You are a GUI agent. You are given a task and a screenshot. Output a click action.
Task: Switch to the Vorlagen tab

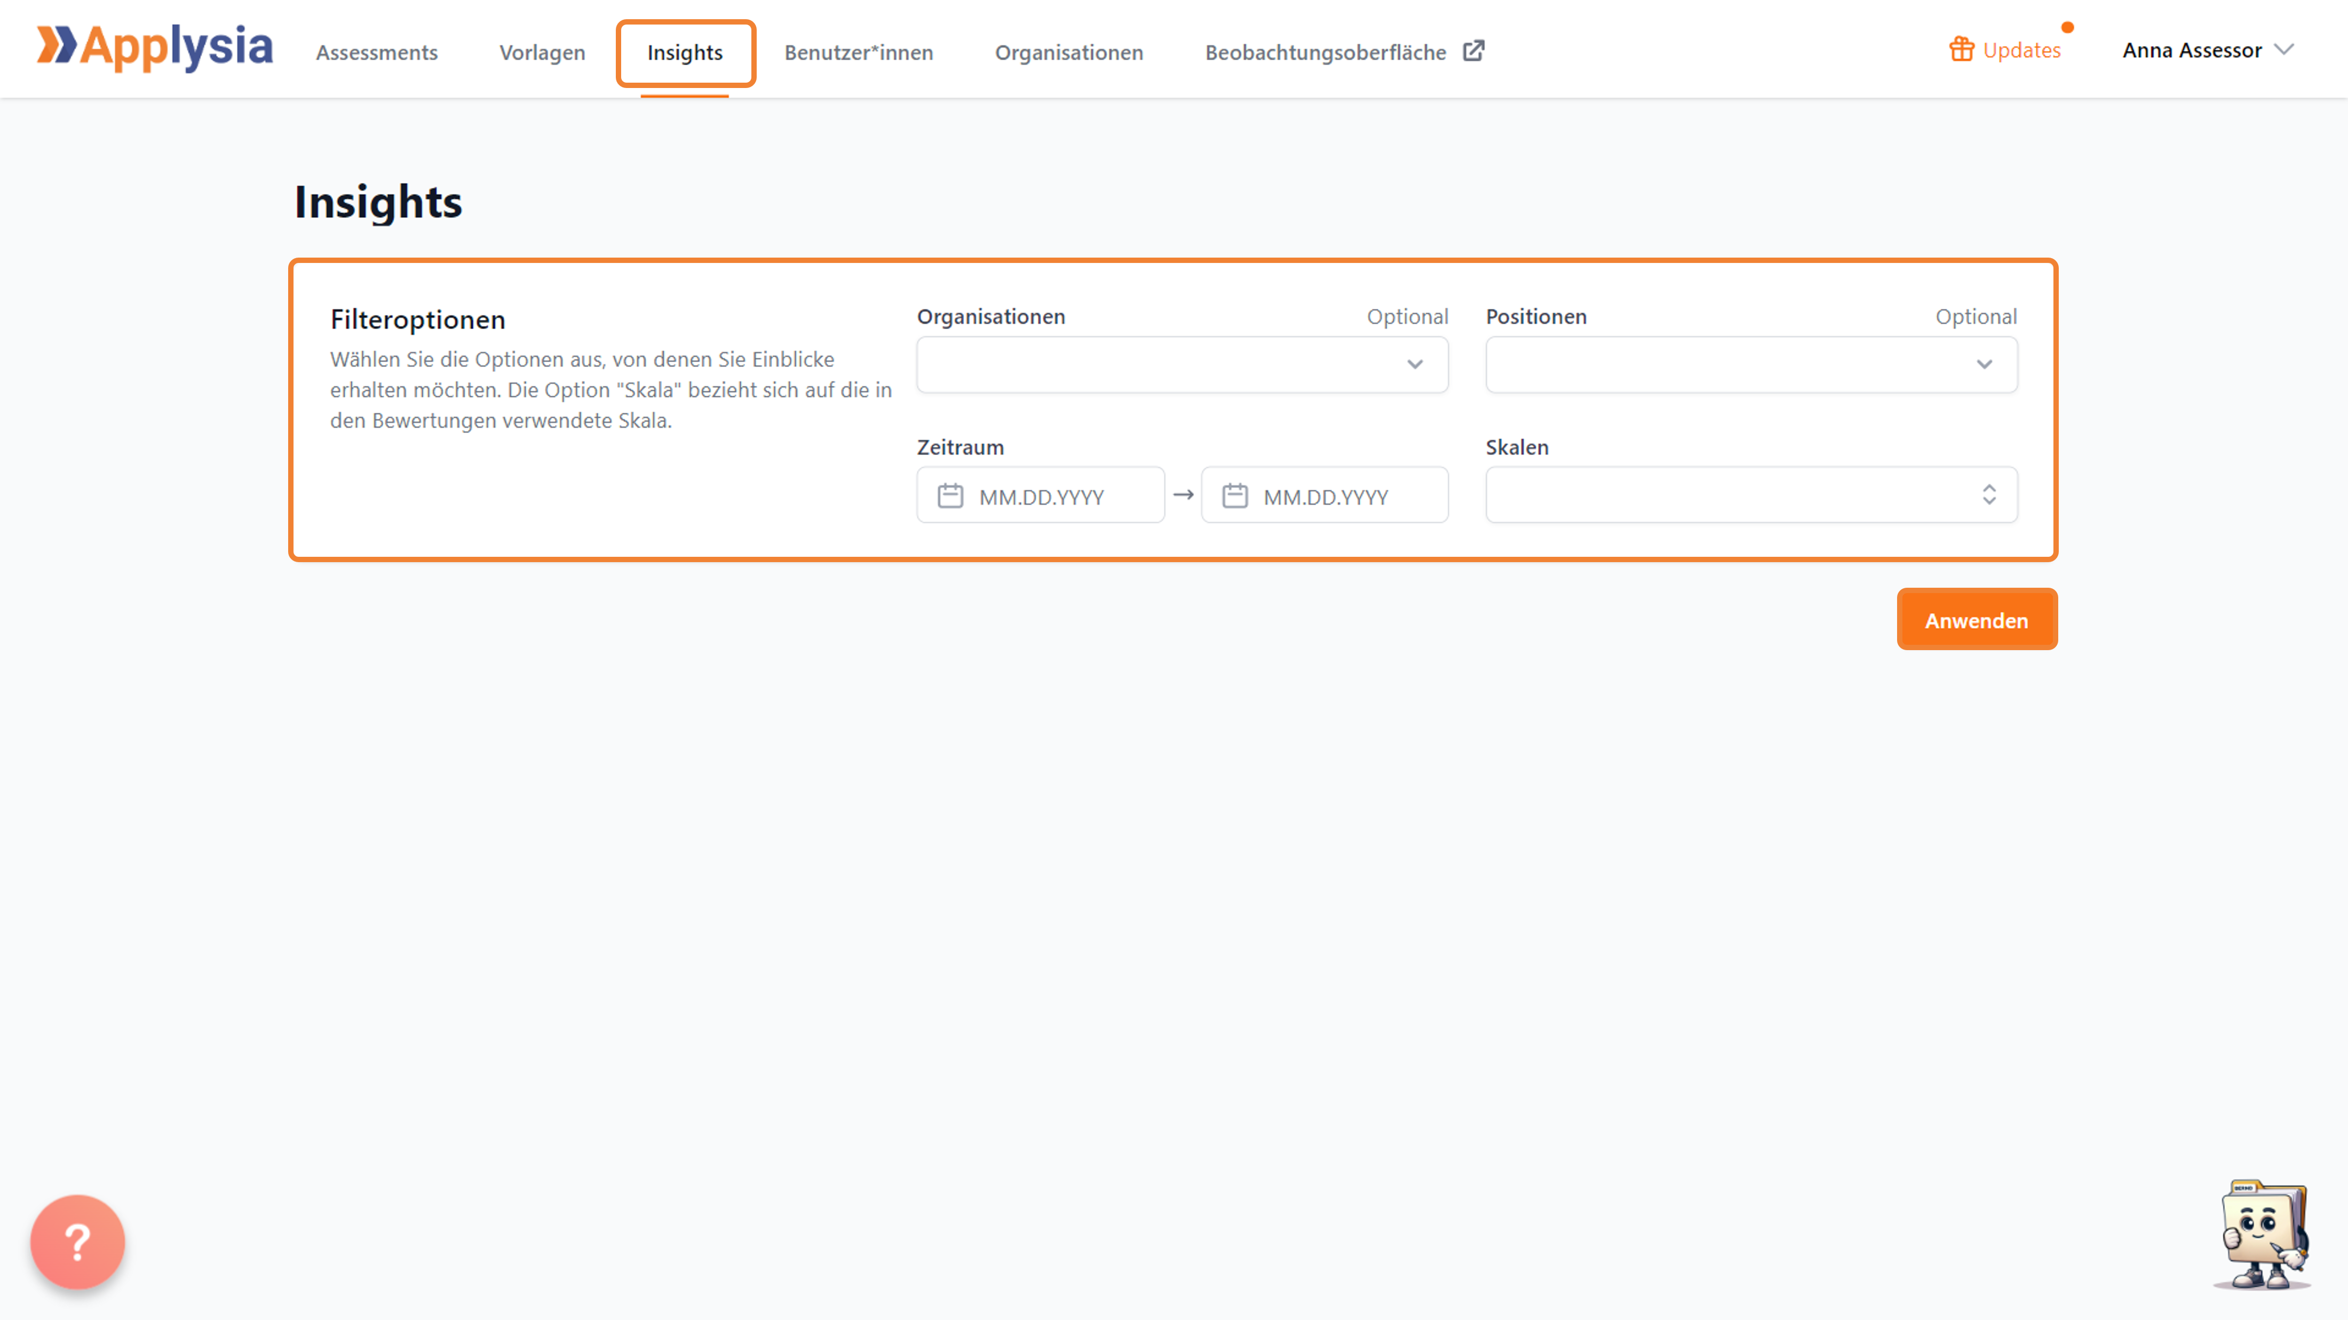click(542, 52)
